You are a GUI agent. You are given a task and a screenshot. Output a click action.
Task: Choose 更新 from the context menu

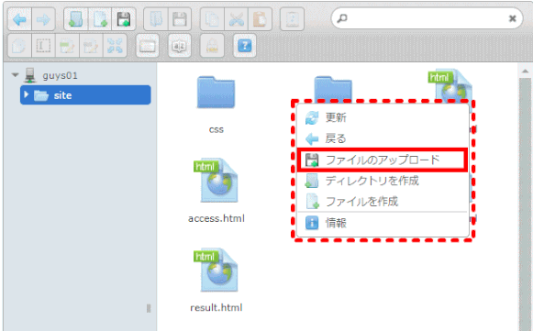tap(383, 117)
